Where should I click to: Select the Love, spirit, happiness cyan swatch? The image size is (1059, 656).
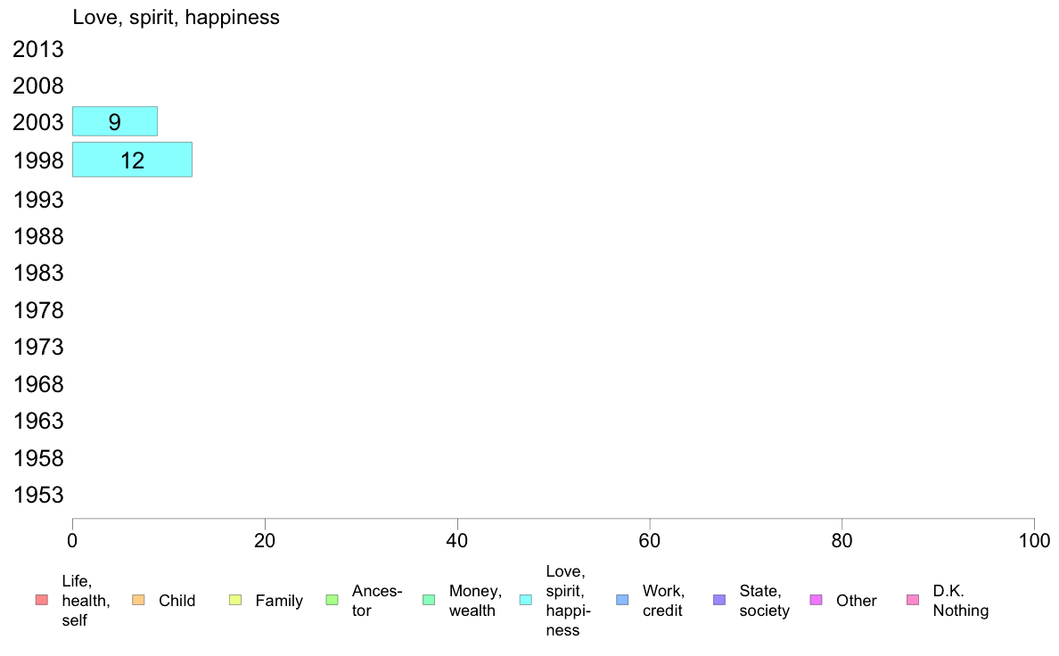(x=525, y=600)
